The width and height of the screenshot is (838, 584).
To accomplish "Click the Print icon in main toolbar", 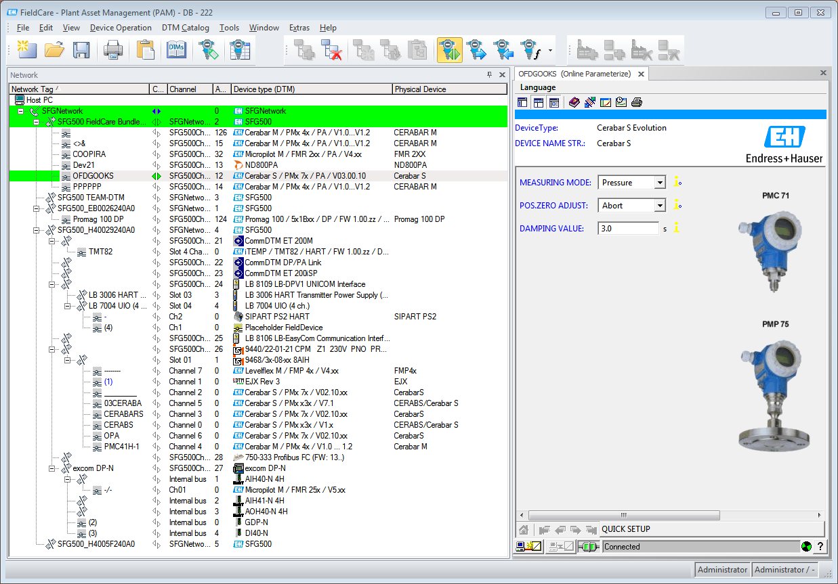I will (112, 50).
